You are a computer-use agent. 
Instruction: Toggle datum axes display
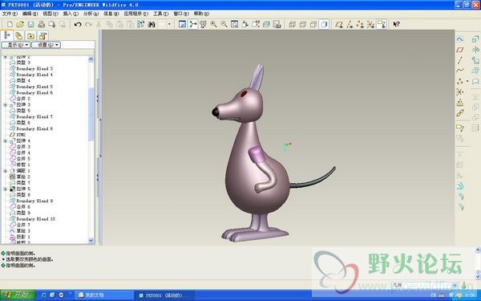click(350, 24)
